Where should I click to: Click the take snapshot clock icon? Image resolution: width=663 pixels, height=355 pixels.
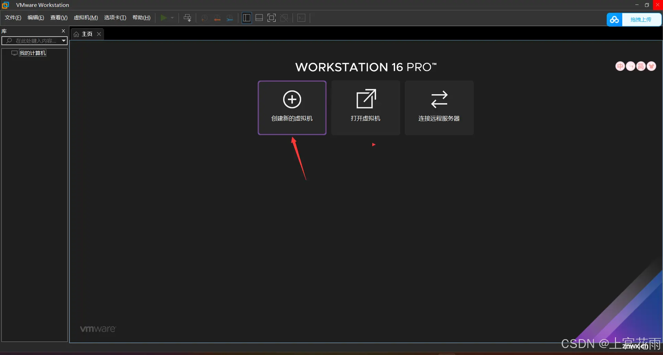(x=204, y=18)
